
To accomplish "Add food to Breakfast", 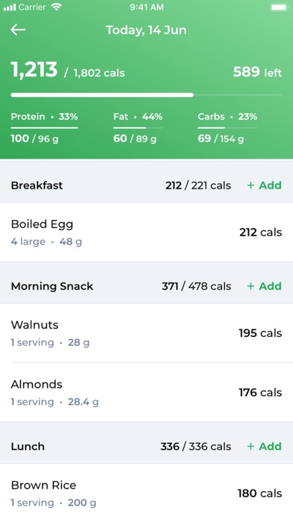I will coord(265,185).
